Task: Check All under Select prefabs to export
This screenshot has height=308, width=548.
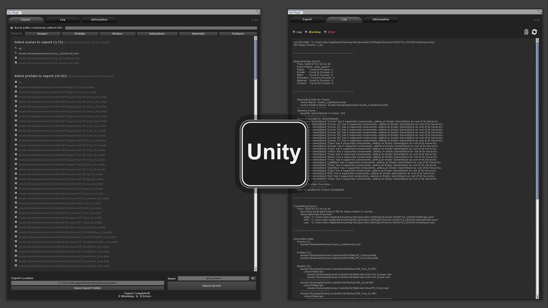Action: 16,82
